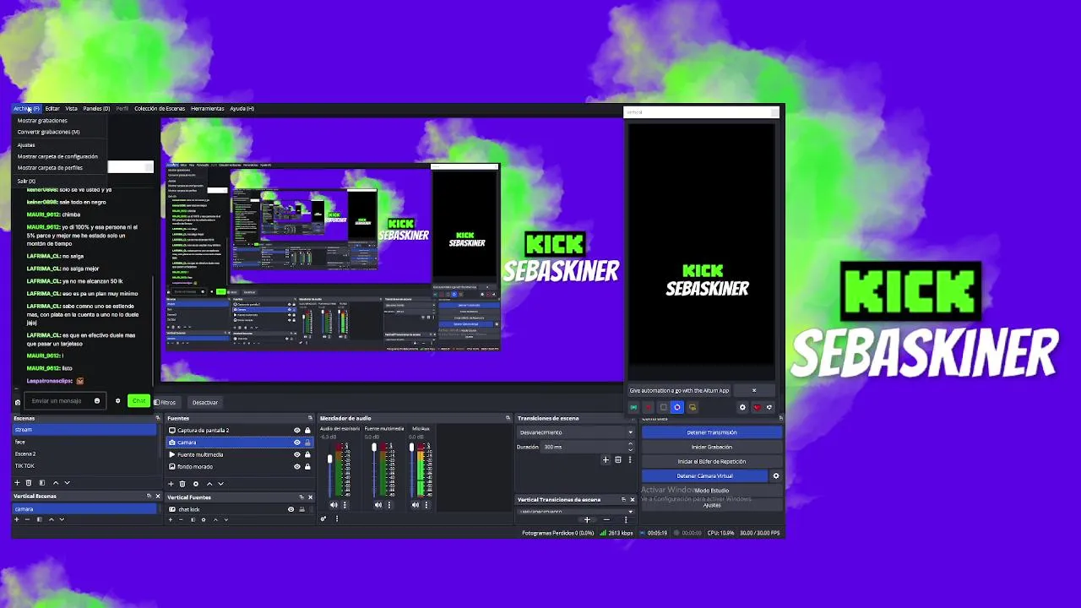Mute Audio del escritorio speaker icon
The width and height of the screenshot is (1081, 608).
pyautogui.click(x=334, y=505)
